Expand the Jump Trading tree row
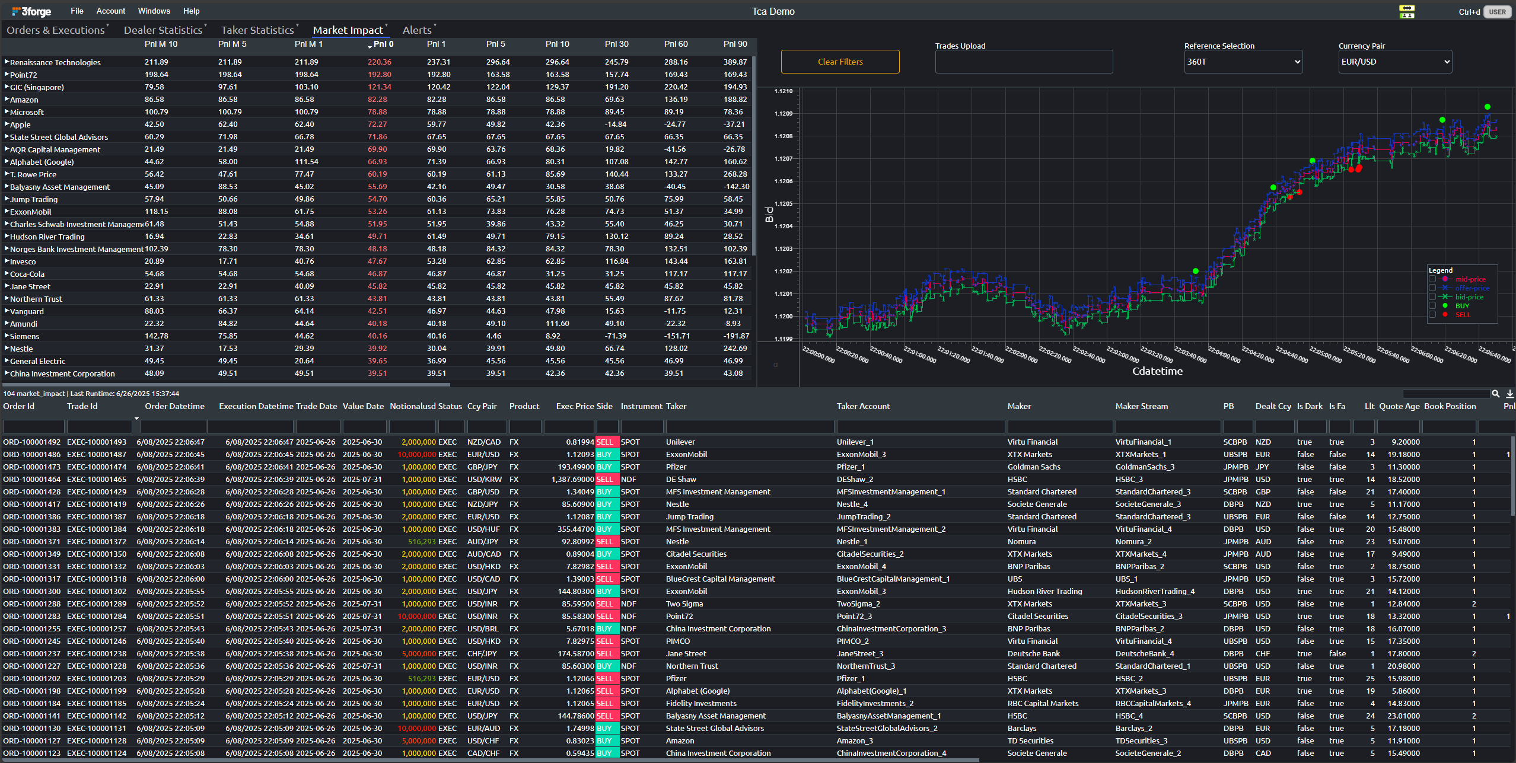The height and width of the screenshot is (763, 1516). [7, 199]
